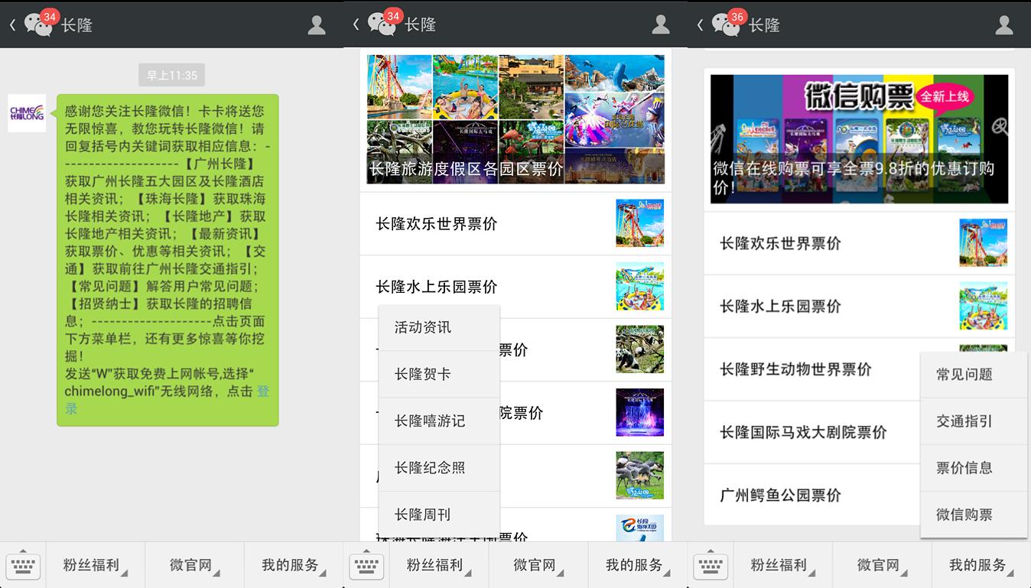Screen dimensions: 1031x588
Task: Expand 粉丝福利 on the screen with the 常见问题 popup
Action: (783, 565)
